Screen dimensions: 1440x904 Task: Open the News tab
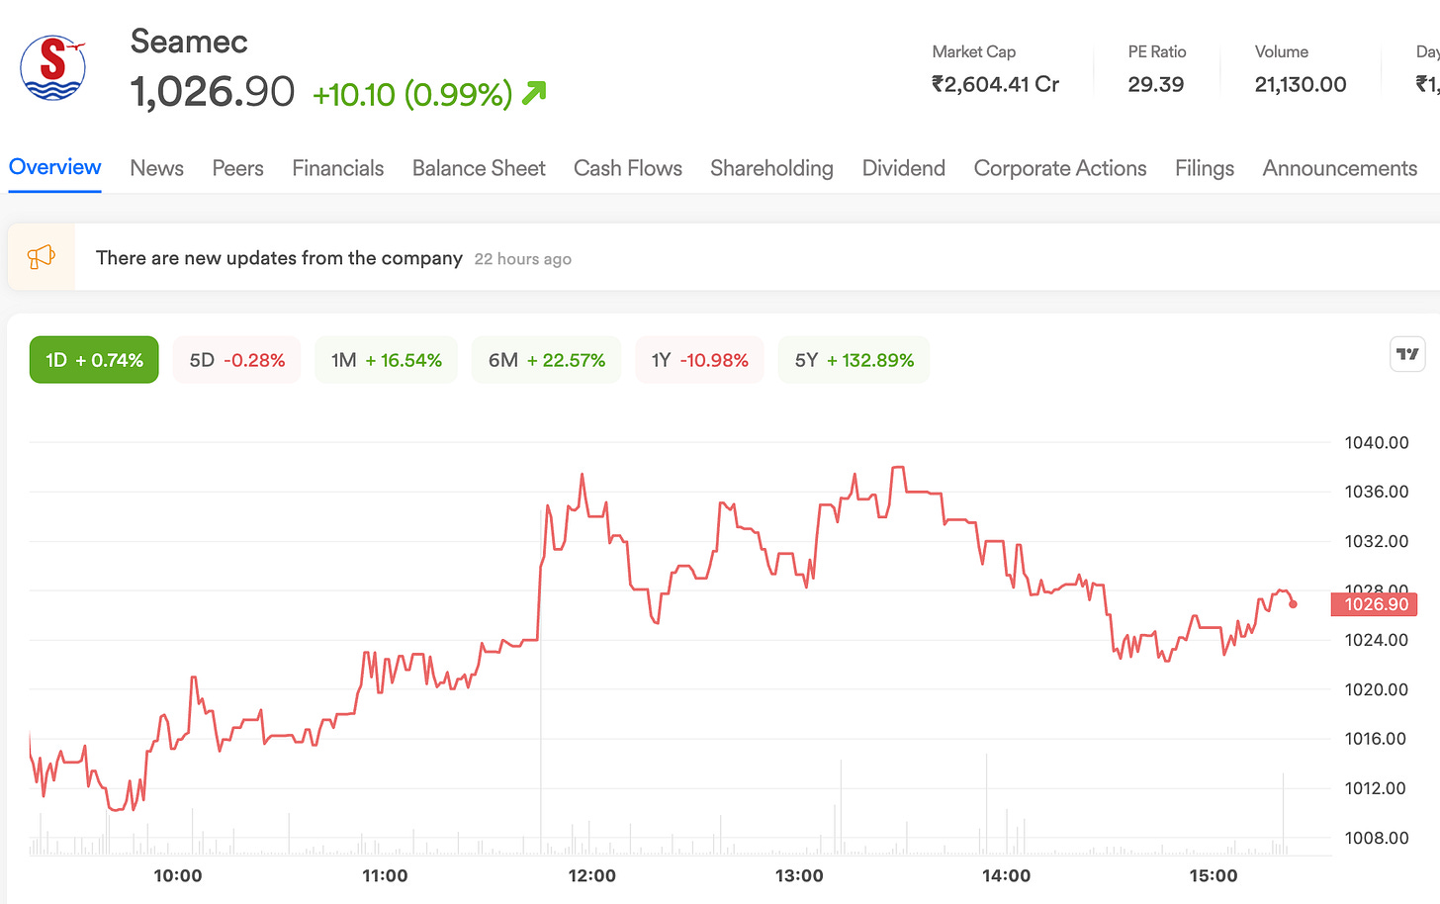157,168
